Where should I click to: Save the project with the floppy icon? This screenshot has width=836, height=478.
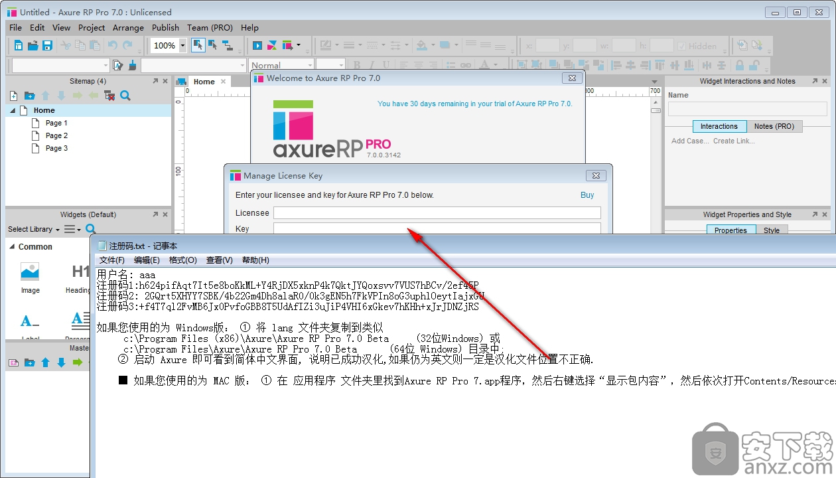click(47, 45)
